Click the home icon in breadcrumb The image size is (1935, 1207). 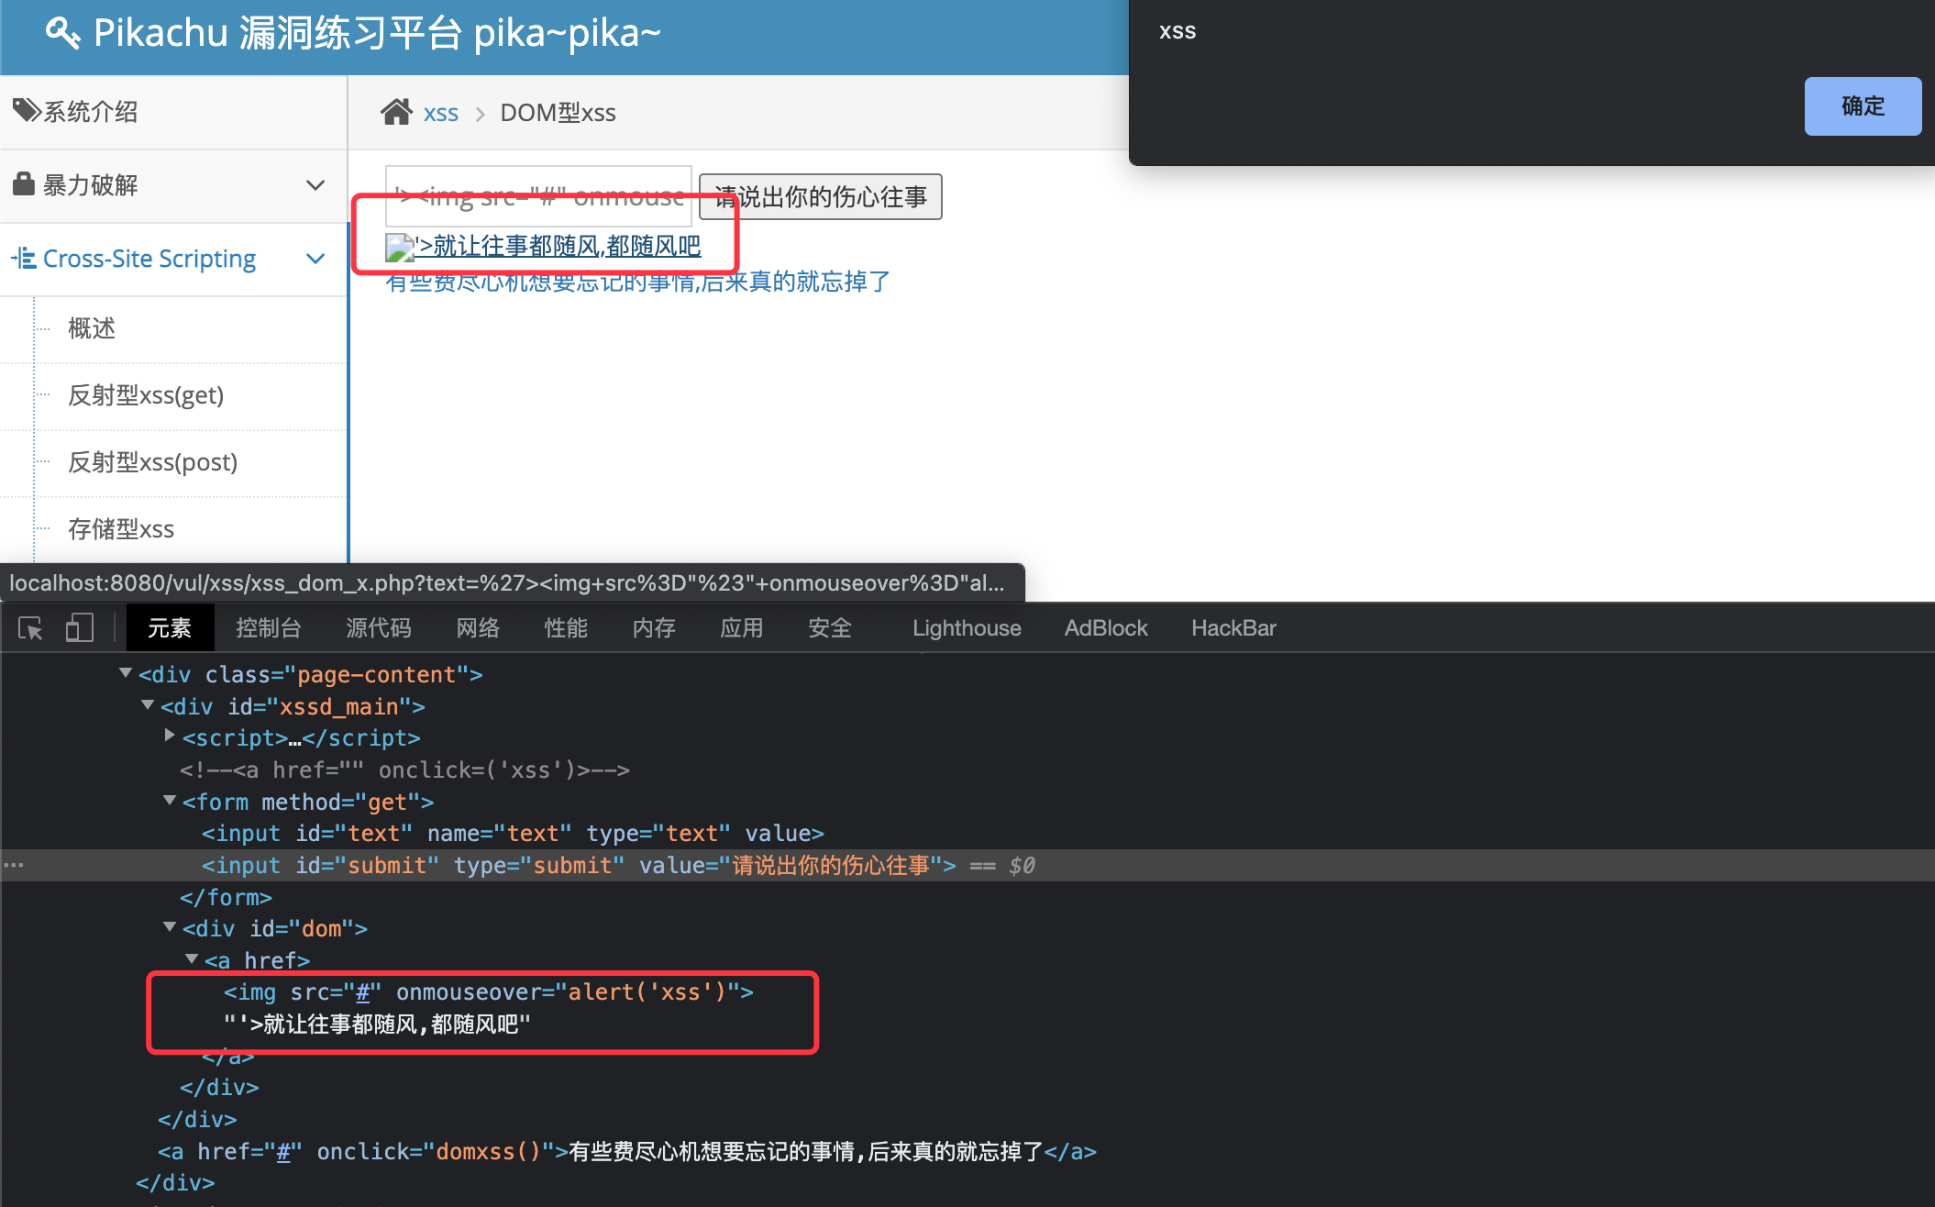396,112
